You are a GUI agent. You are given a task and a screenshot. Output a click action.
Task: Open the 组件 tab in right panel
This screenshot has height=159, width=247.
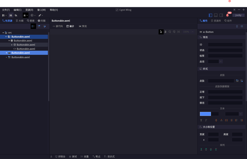click(x=228, y=21)
